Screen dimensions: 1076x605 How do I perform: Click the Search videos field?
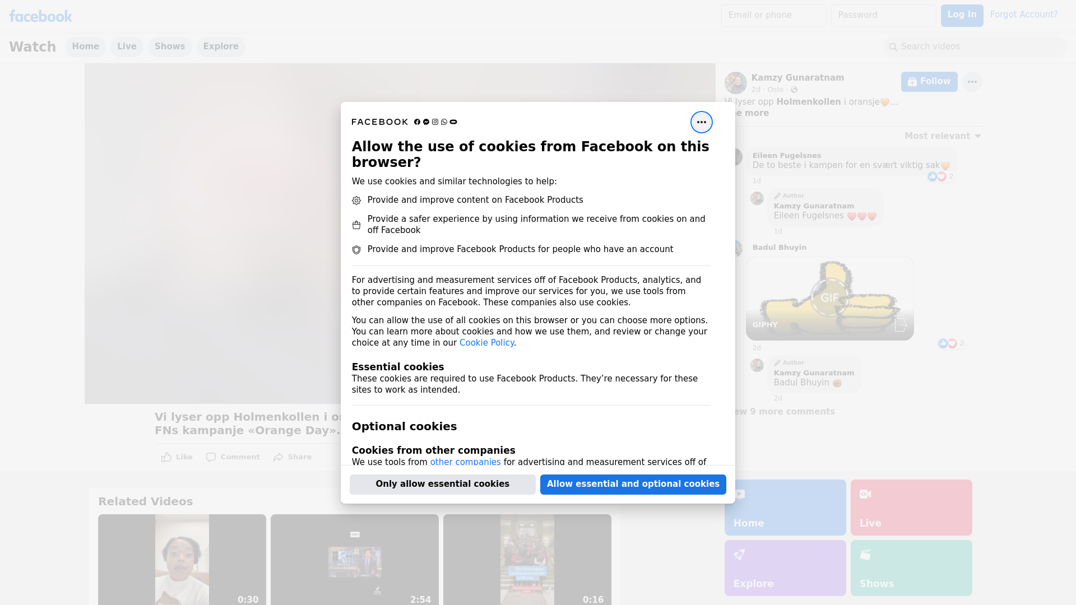975,47
